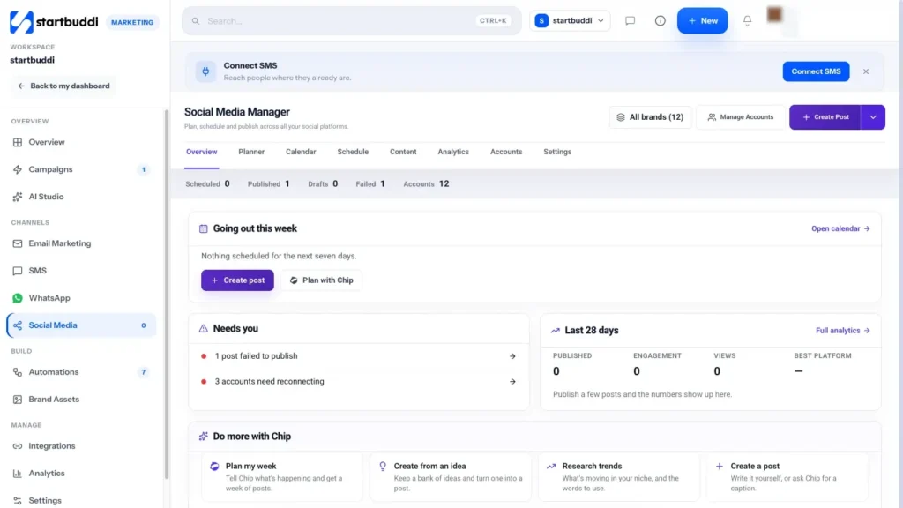Image resolution: width=903 pixels, height=508 pixels.
Task: Open notifications bell
Action: (747, 21)
